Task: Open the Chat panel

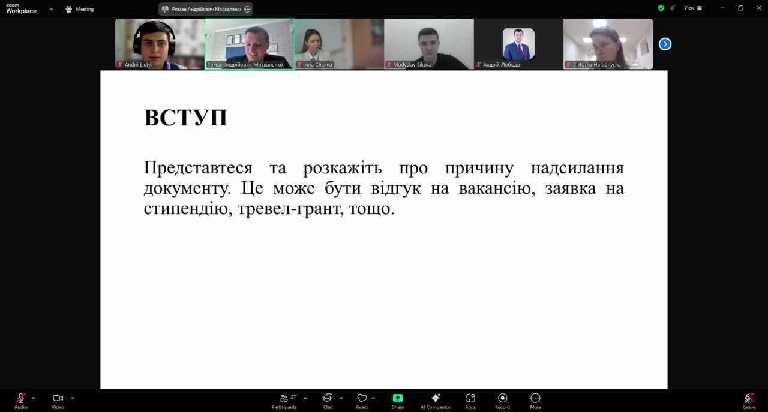Action: pos(328,401)
